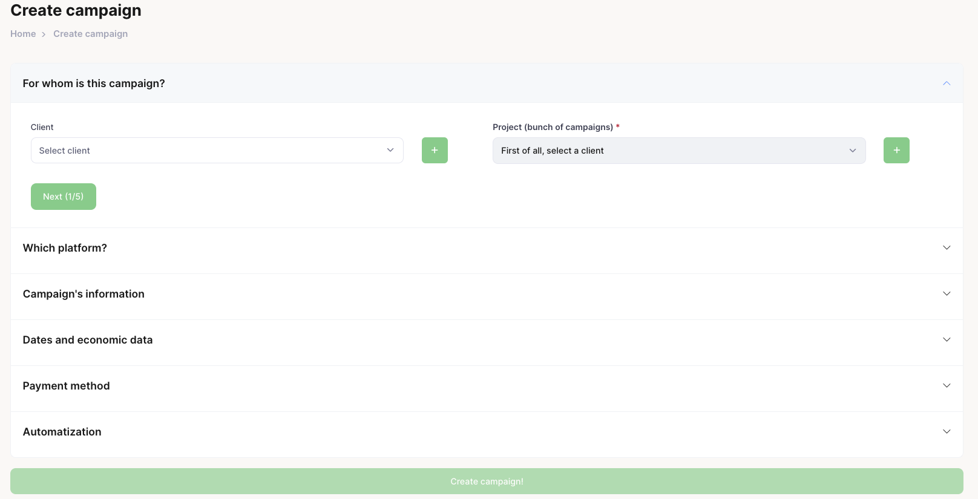
Task: Expand the Automatization section
Action: point(487,432)
